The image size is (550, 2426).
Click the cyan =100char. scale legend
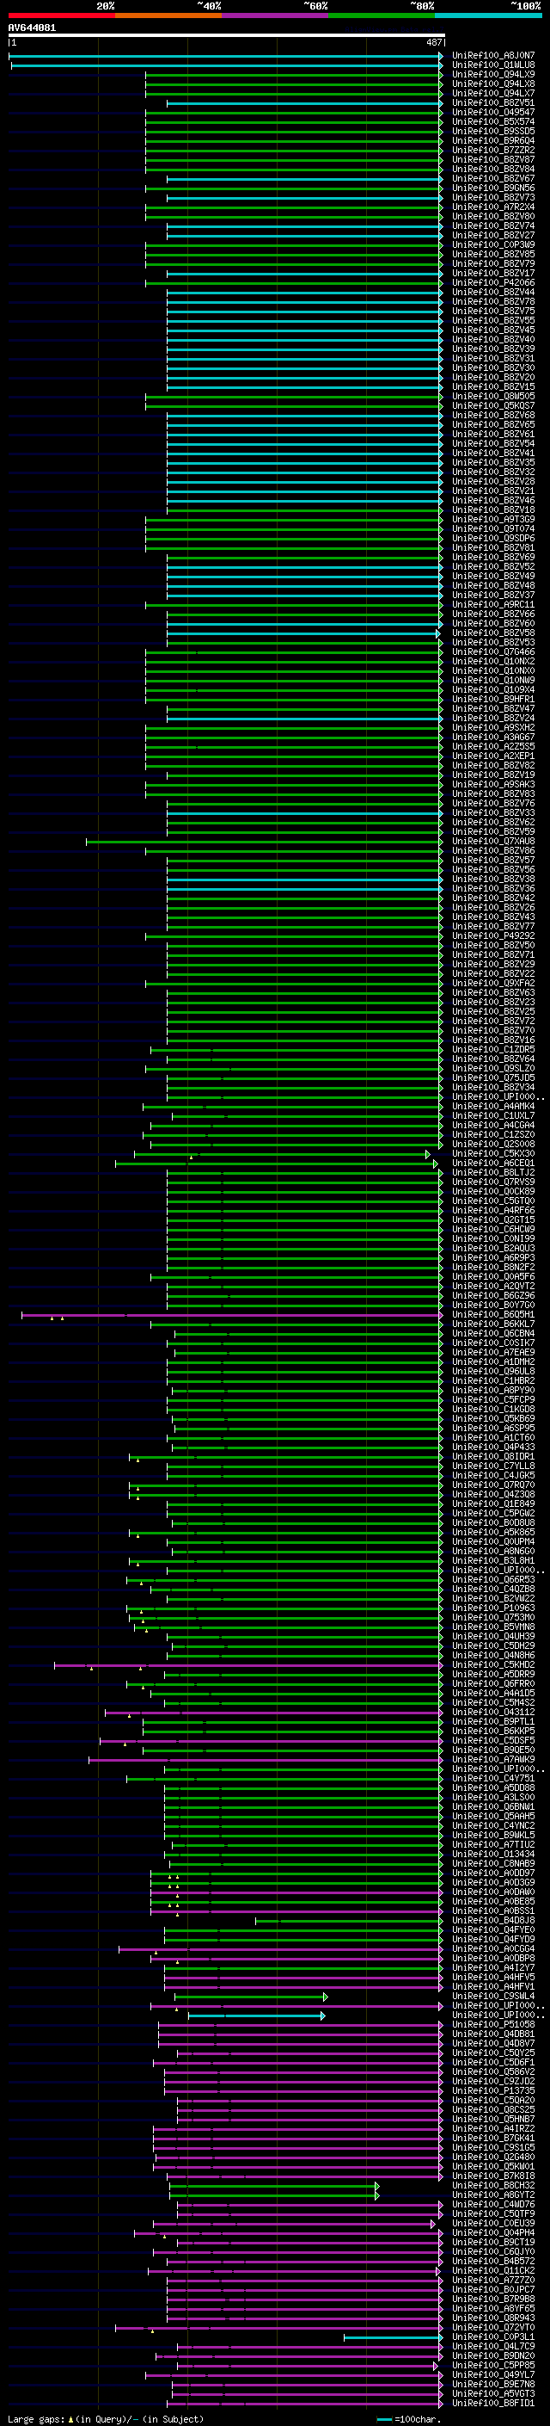[x=408, y=2418]
